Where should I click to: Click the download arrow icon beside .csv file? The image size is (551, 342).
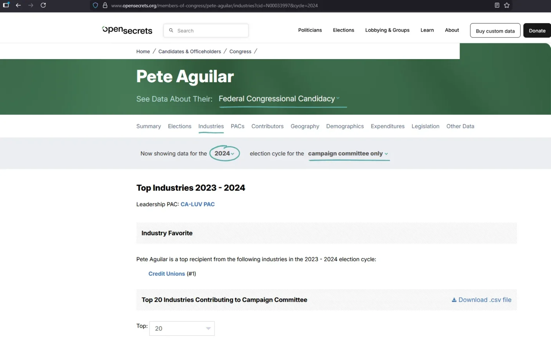(x=454, y=300)
